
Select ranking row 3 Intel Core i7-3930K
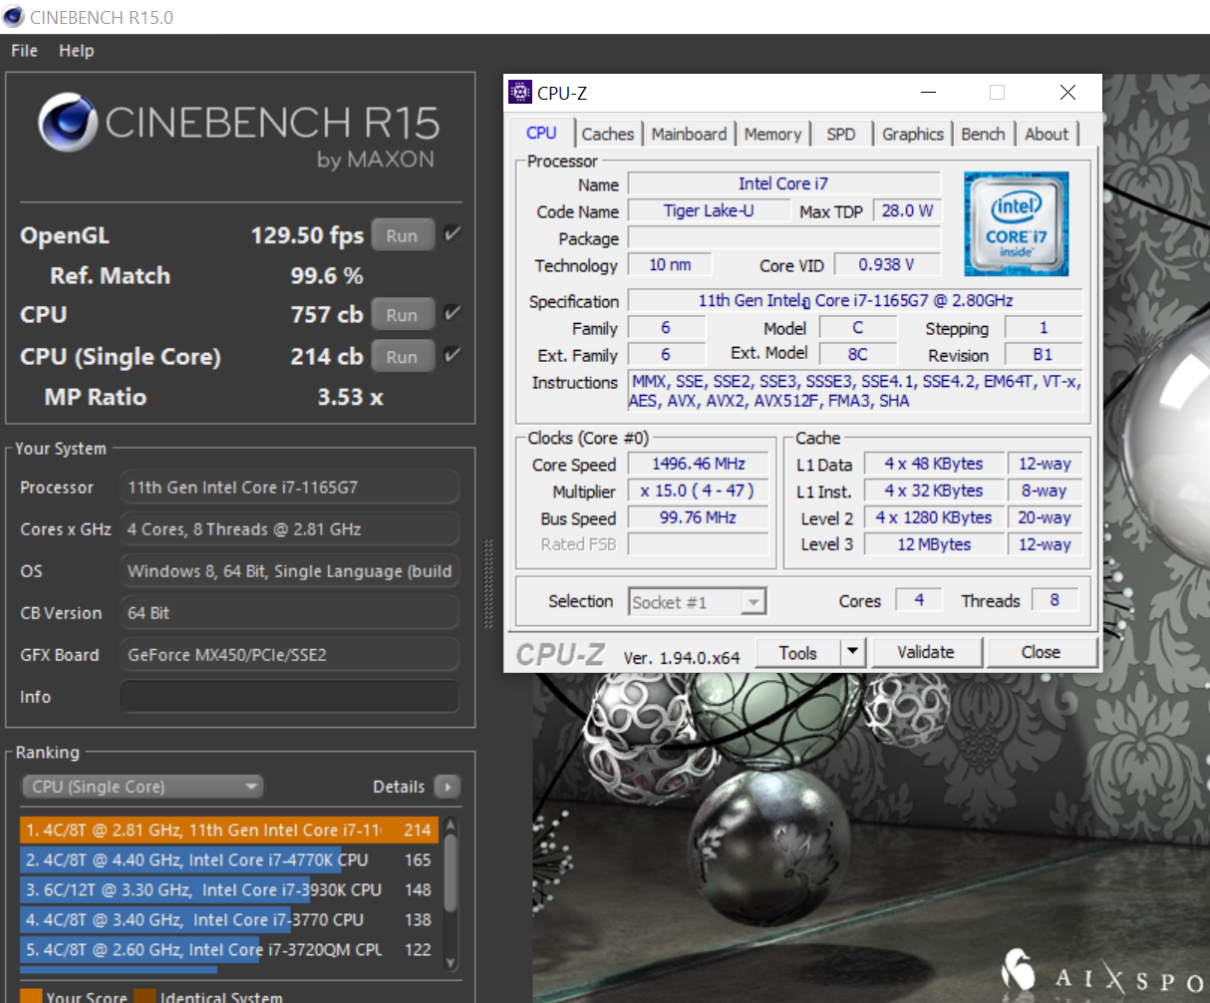pyautogui.click(x=228, y=889)
